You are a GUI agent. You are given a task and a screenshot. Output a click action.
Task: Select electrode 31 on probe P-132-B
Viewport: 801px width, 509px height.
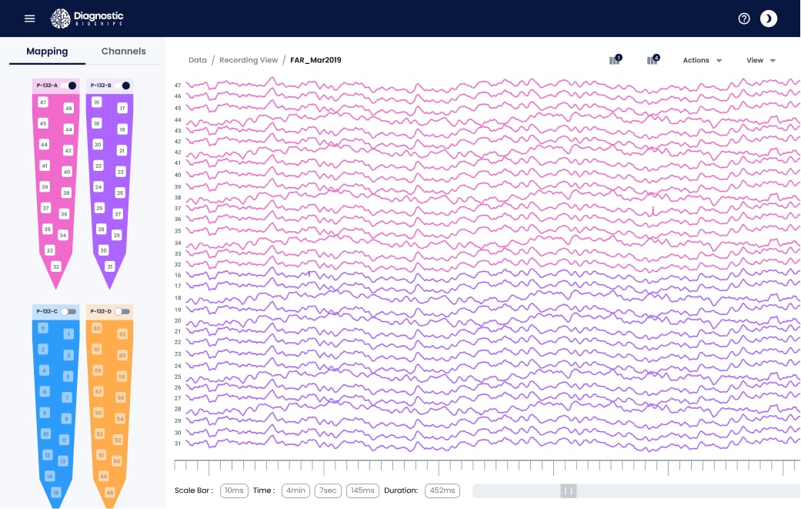coord(109,266)
